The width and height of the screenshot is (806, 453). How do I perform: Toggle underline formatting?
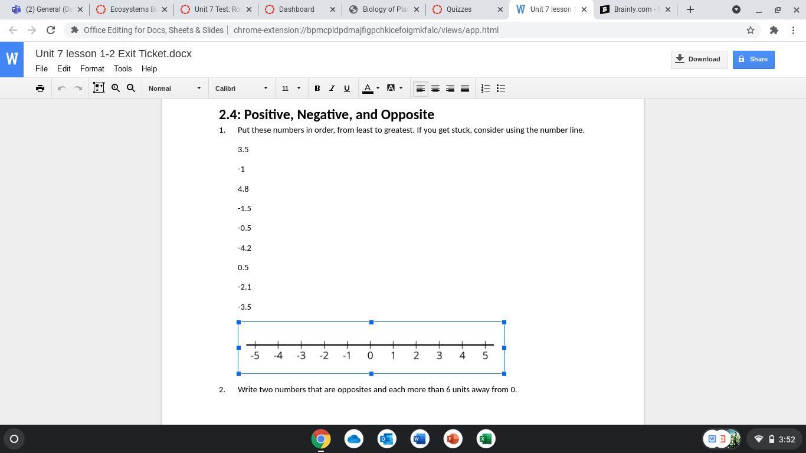tap(346, 88)
